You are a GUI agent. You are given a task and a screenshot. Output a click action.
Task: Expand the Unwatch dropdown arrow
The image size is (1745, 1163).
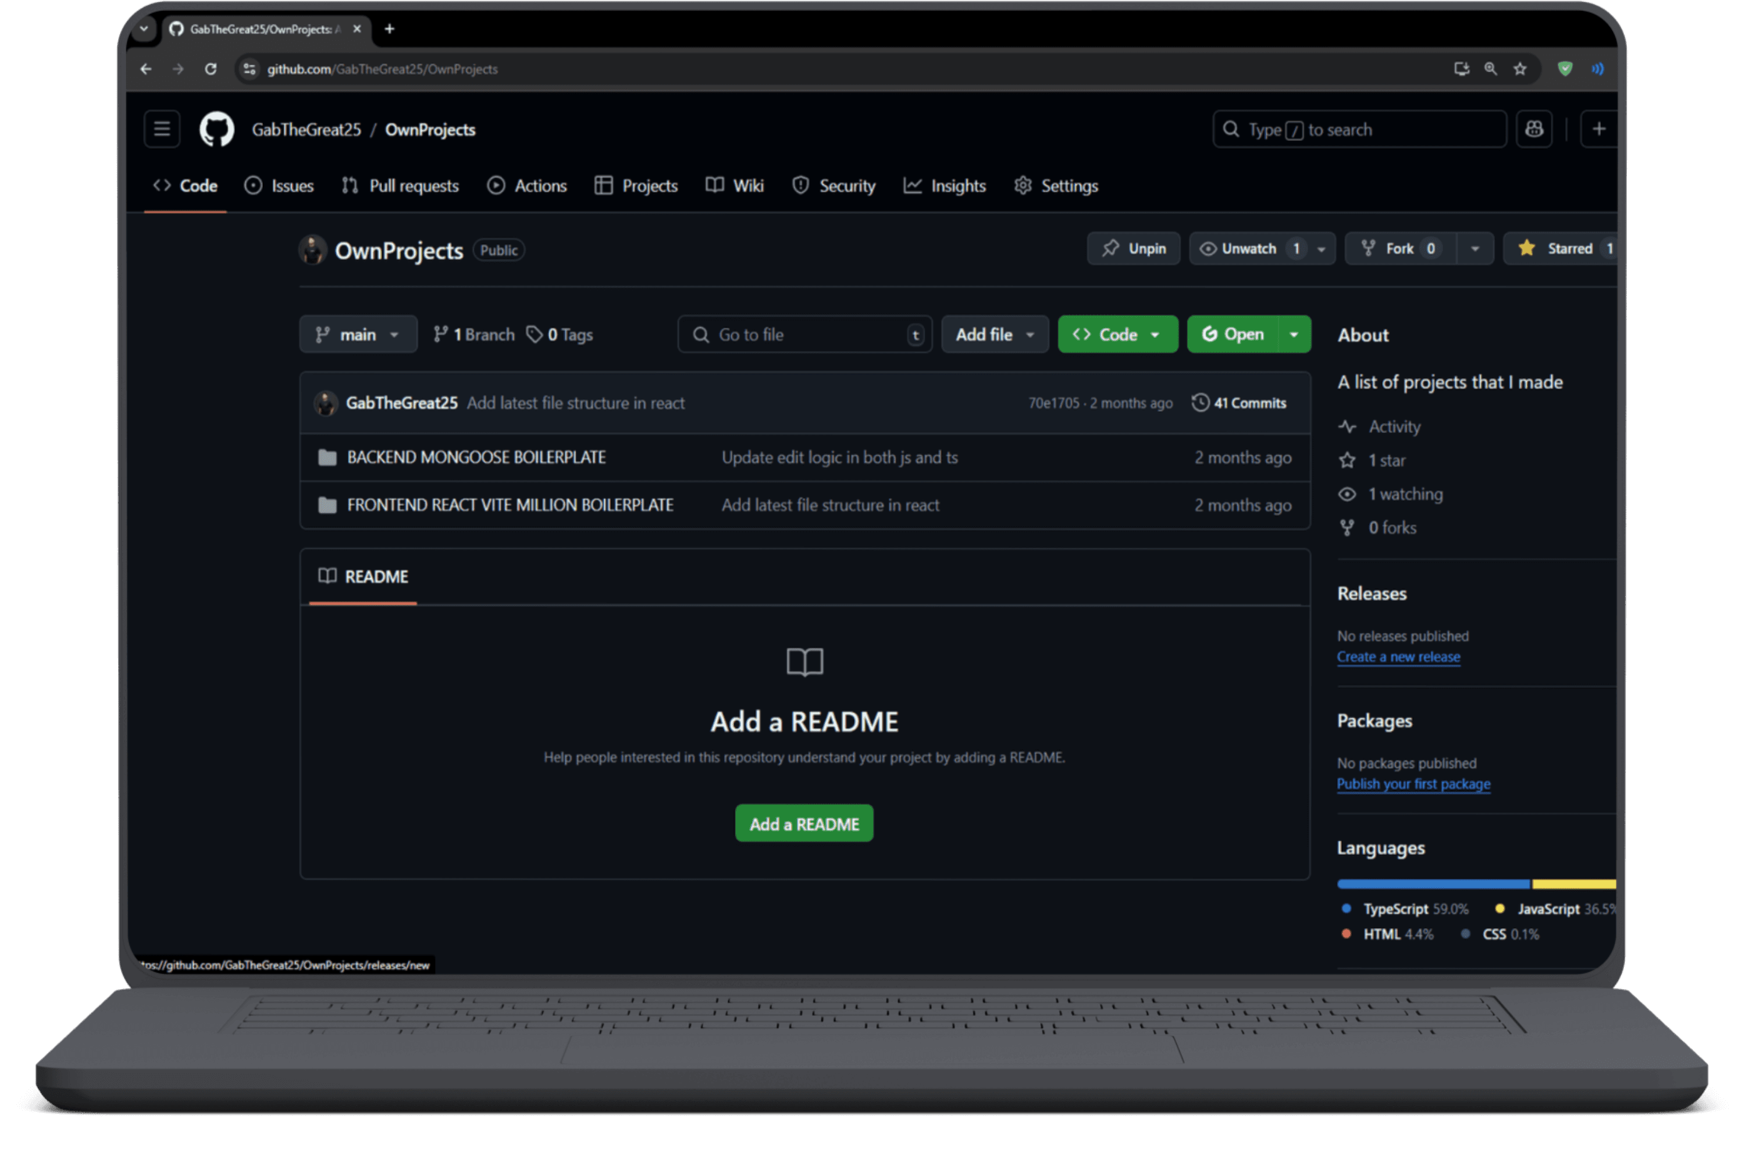click(x=1322, y=248)
